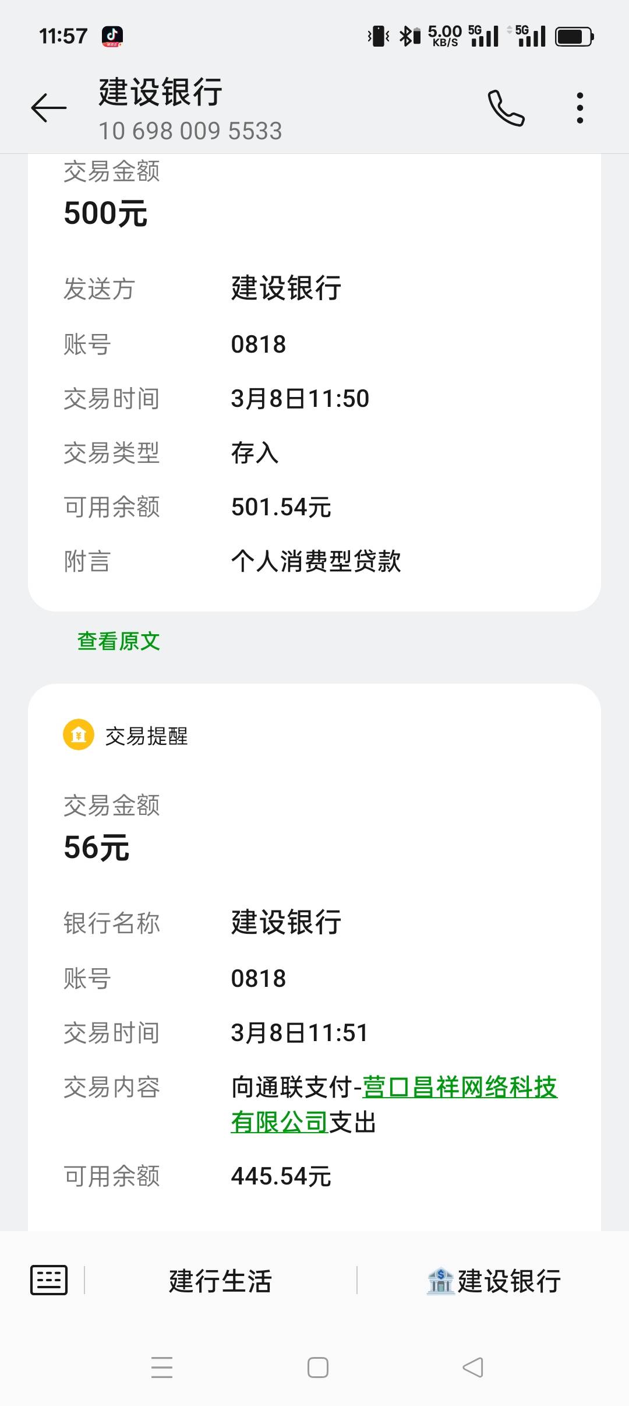Call the bank using phone icon
Screen dimensions: 629x1406
coord(506,108)
